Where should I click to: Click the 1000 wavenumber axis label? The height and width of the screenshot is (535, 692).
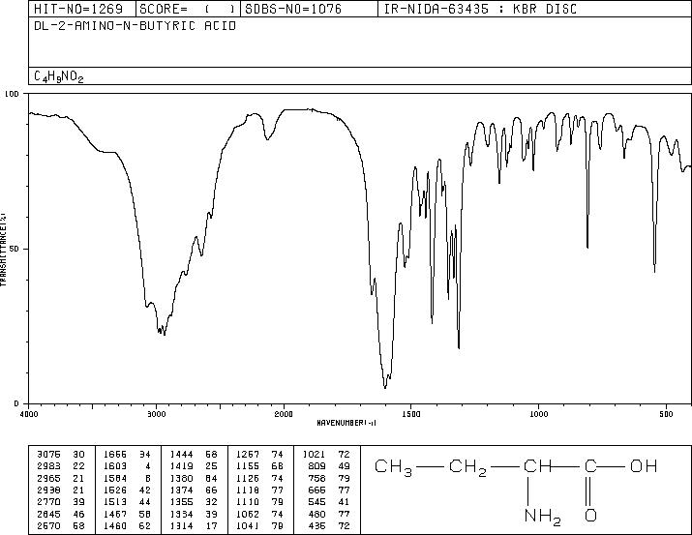coord(538,414)
